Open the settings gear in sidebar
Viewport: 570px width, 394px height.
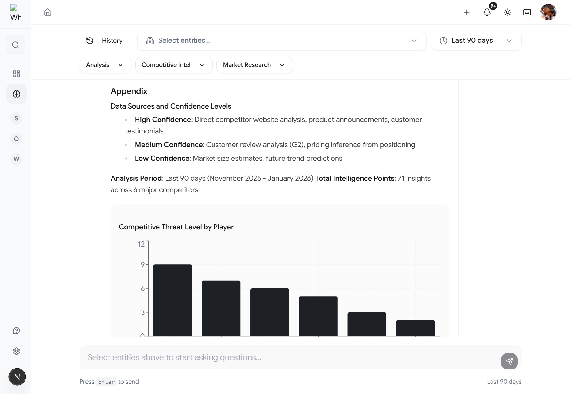(16, 351)
